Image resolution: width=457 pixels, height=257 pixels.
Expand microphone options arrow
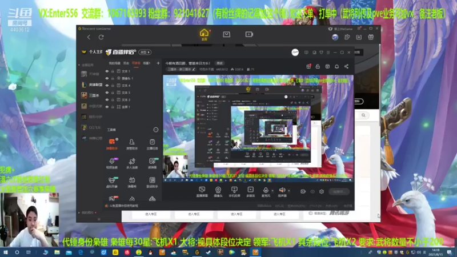(x=272, y=191)
